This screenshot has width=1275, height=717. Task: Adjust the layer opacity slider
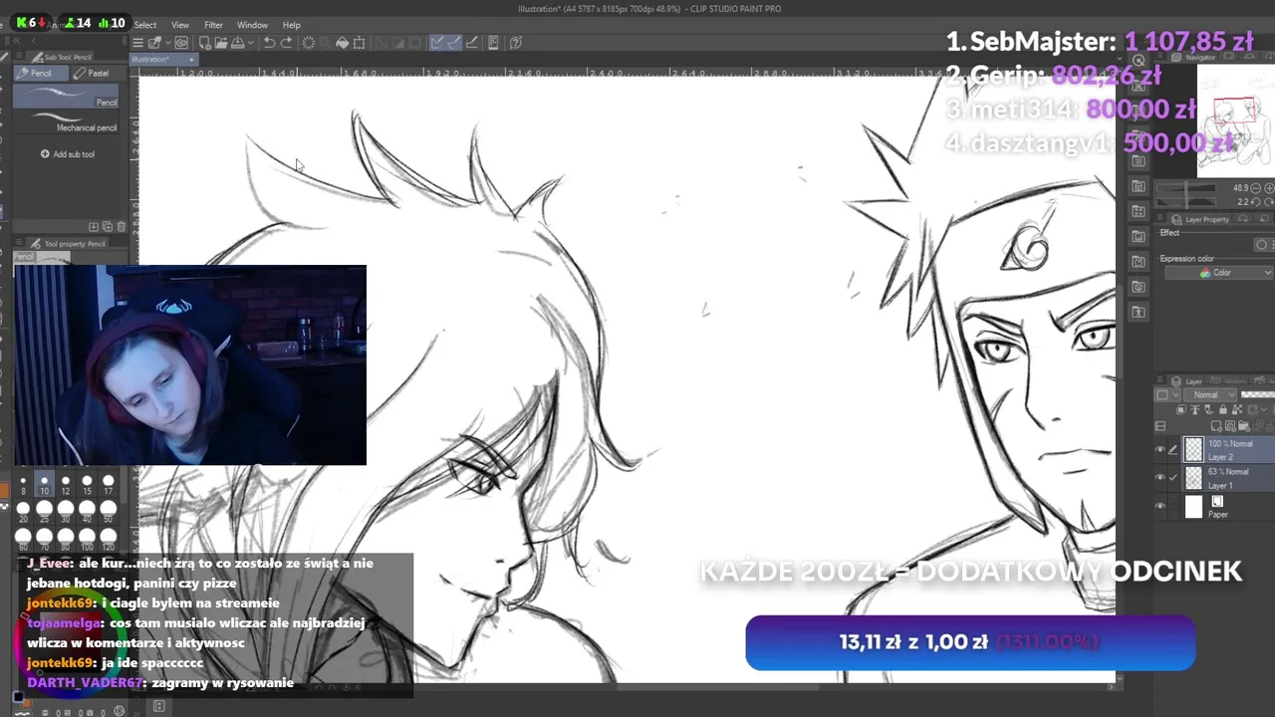1257,394
